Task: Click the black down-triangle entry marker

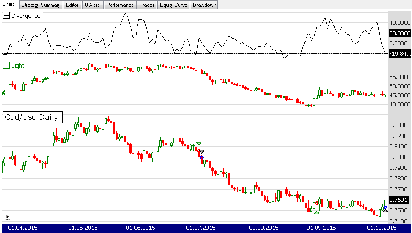Action: [201, 151]
